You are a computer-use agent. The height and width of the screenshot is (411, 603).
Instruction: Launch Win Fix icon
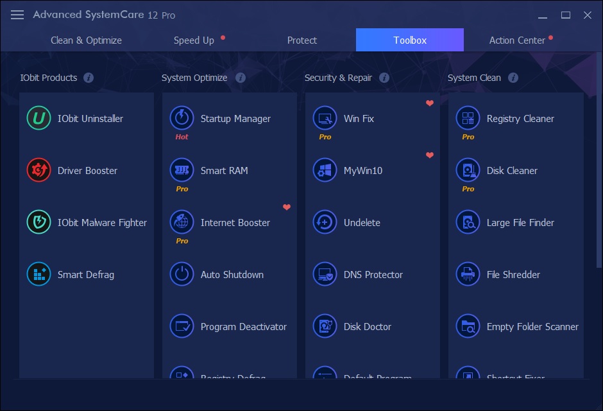coord(325,118)
